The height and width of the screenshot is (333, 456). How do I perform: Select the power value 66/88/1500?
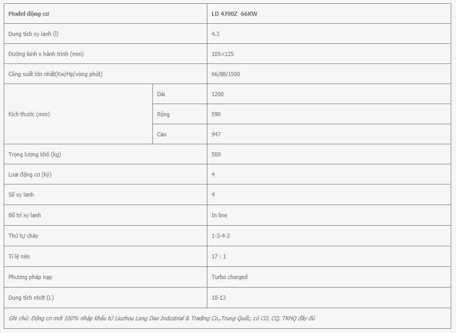pos(226,74)
